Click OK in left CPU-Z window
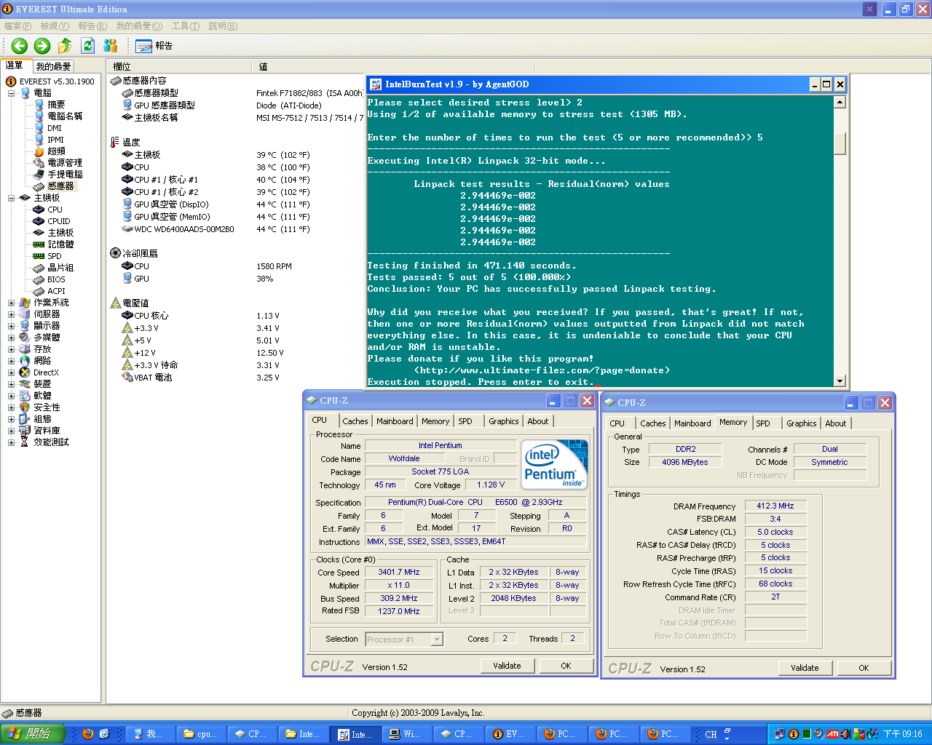The width and height of the screenshot is (932, 745). point(566,666)
